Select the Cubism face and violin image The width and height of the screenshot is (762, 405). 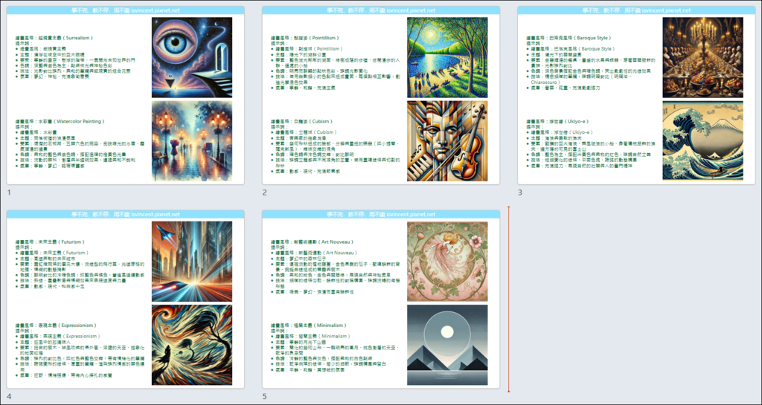[x=447, y=140]
